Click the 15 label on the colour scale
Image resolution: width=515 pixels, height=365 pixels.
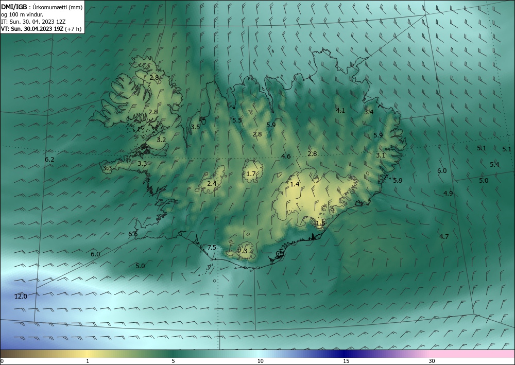tap(346, 361)
